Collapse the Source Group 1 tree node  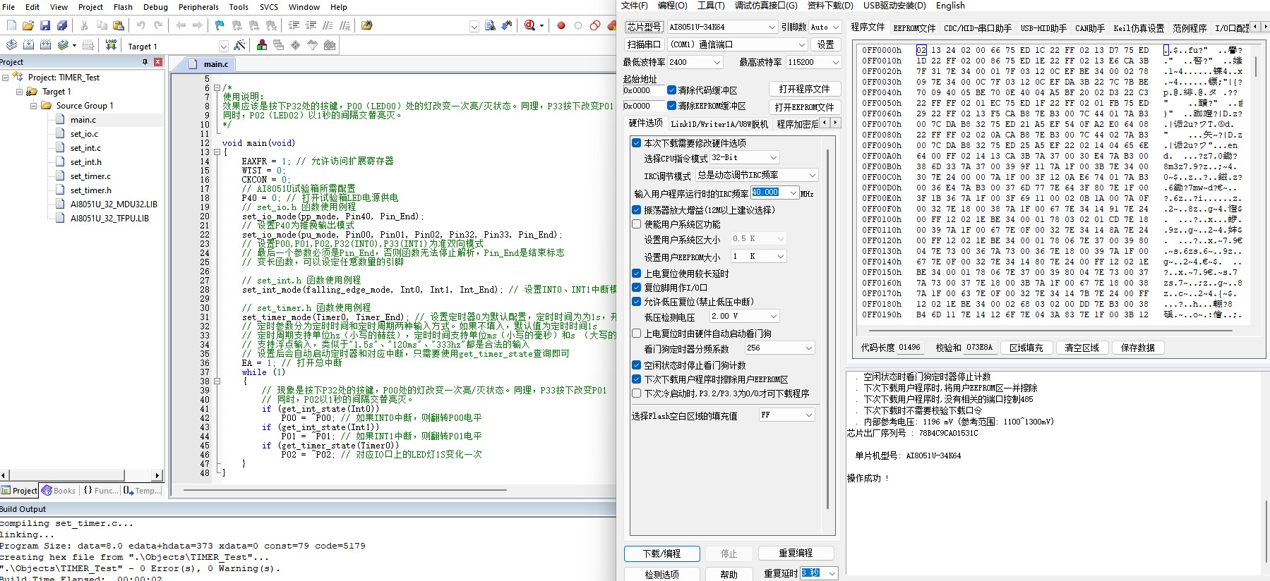point(33,106)
